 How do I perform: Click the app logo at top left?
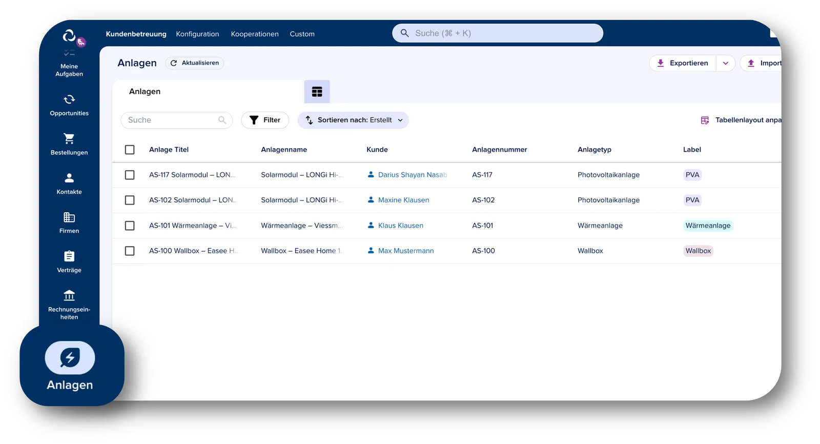pyautogui.click(x=69, y=35)
